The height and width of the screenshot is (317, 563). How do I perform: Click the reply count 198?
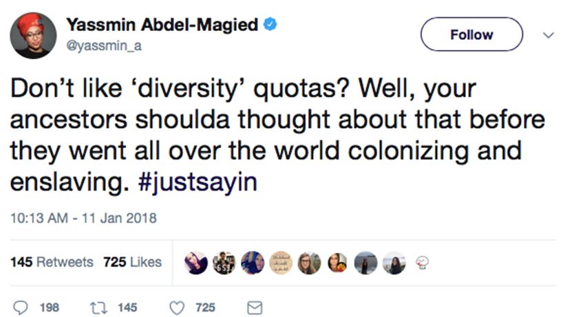(x=49, y=307)
